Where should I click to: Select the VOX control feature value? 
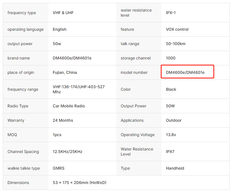point(177,29)
